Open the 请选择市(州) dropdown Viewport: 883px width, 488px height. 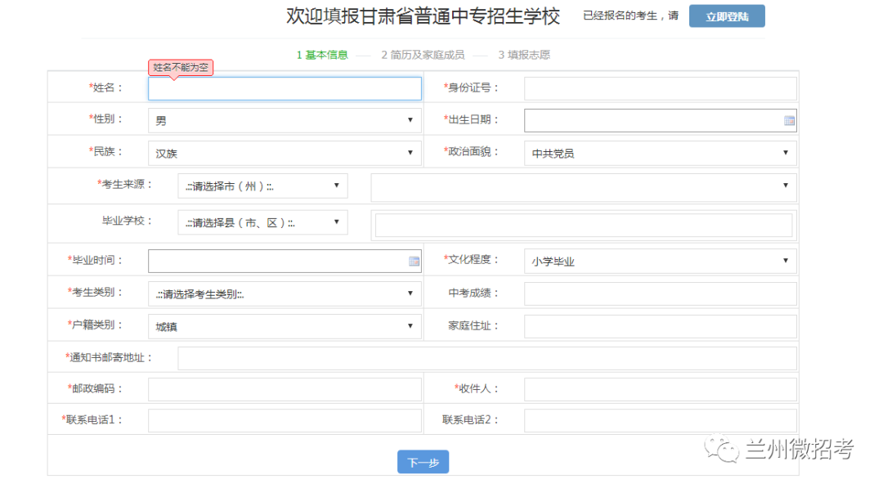click(262, 186)
